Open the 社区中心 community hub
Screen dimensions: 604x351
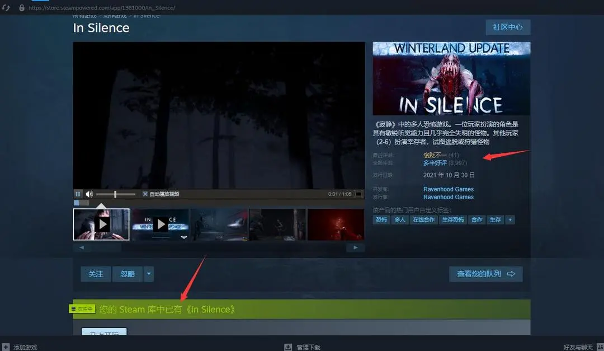(507, 27)
